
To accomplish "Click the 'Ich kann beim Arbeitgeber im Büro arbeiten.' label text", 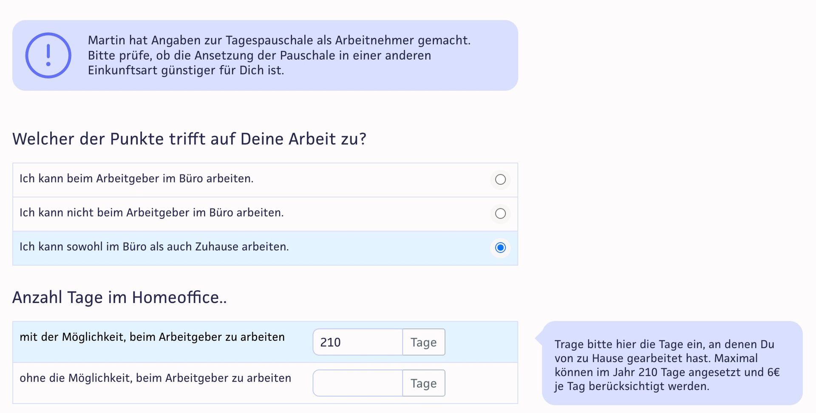I will (x=136, y=179).
